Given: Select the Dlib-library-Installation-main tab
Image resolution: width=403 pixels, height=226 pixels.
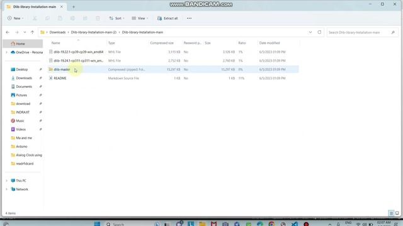Looking at the screenshot, I should tap(35, 7).
